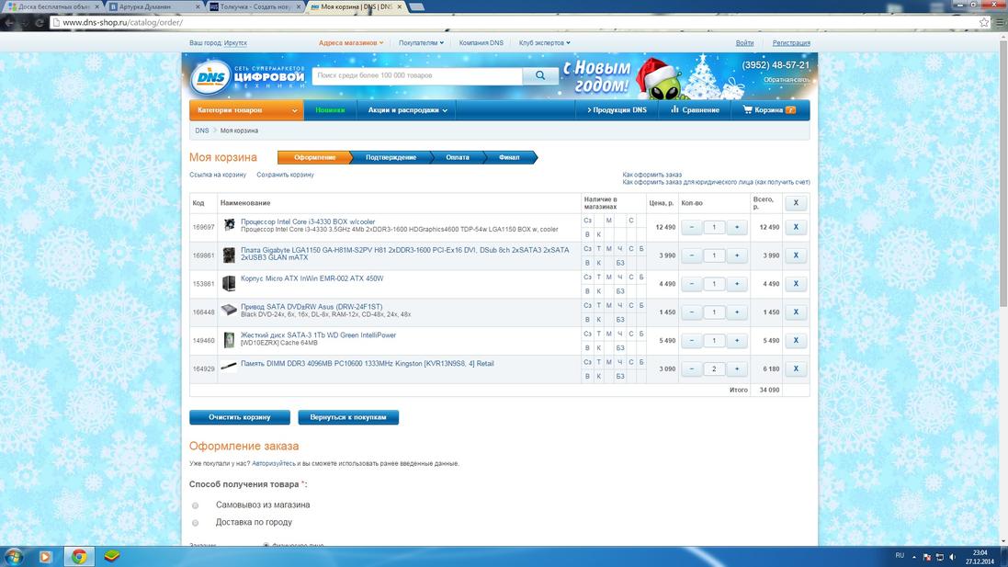Image resolution: width=1008 pixels, height=567 pixels.
Task: Switch to the Оплата checkout step
Action: (458, 157)
